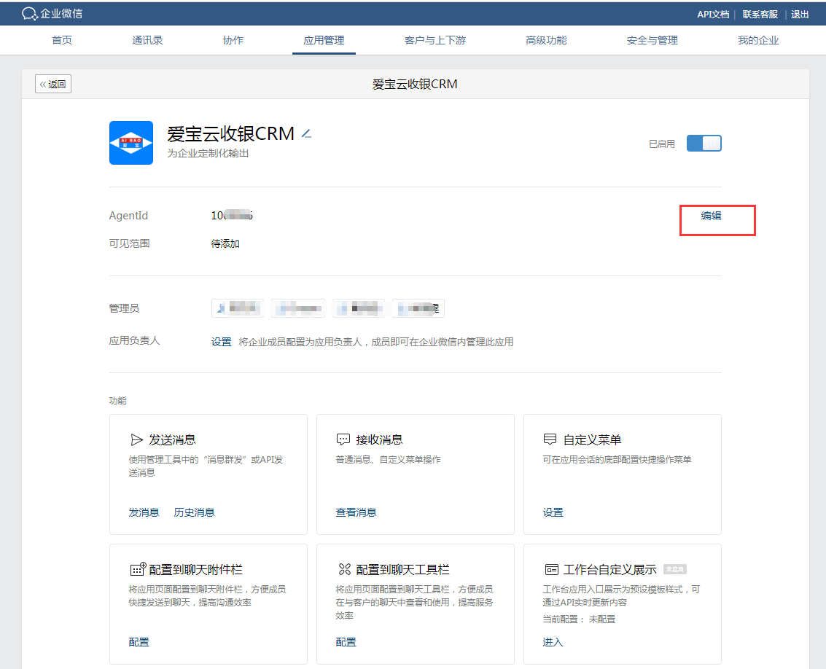Image resolution: width=826 pixels, height=669 pixels.
Task: Click the 接收消息 chat bubble icon
Action: click(343, 440)
